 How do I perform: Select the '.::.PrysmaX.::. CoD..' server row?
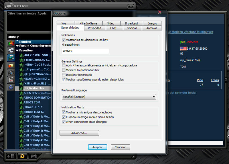(33, 69)
